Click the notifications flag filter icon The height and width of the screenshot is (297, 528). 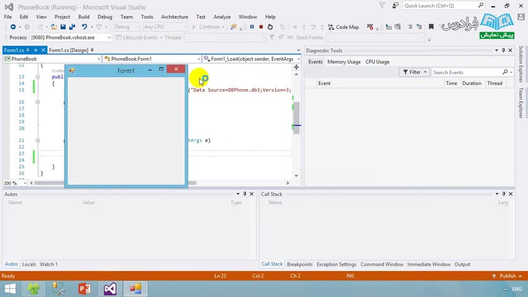382,6
